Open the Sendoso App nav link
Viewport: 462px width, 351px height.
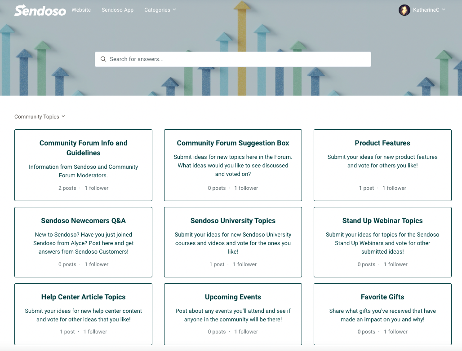click(118, 10)
